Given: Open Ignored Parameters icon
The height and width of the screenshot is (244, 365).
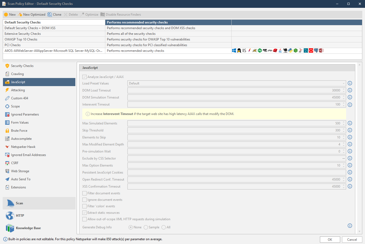Looking at the screenshot, I should [x=7, y=114].
